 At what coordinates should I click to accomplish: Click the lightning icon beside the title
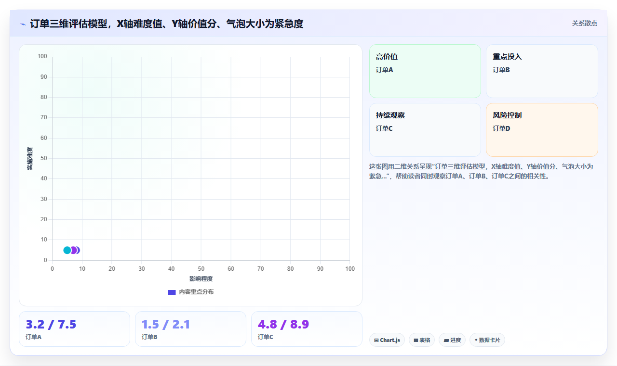coord(23,24)
